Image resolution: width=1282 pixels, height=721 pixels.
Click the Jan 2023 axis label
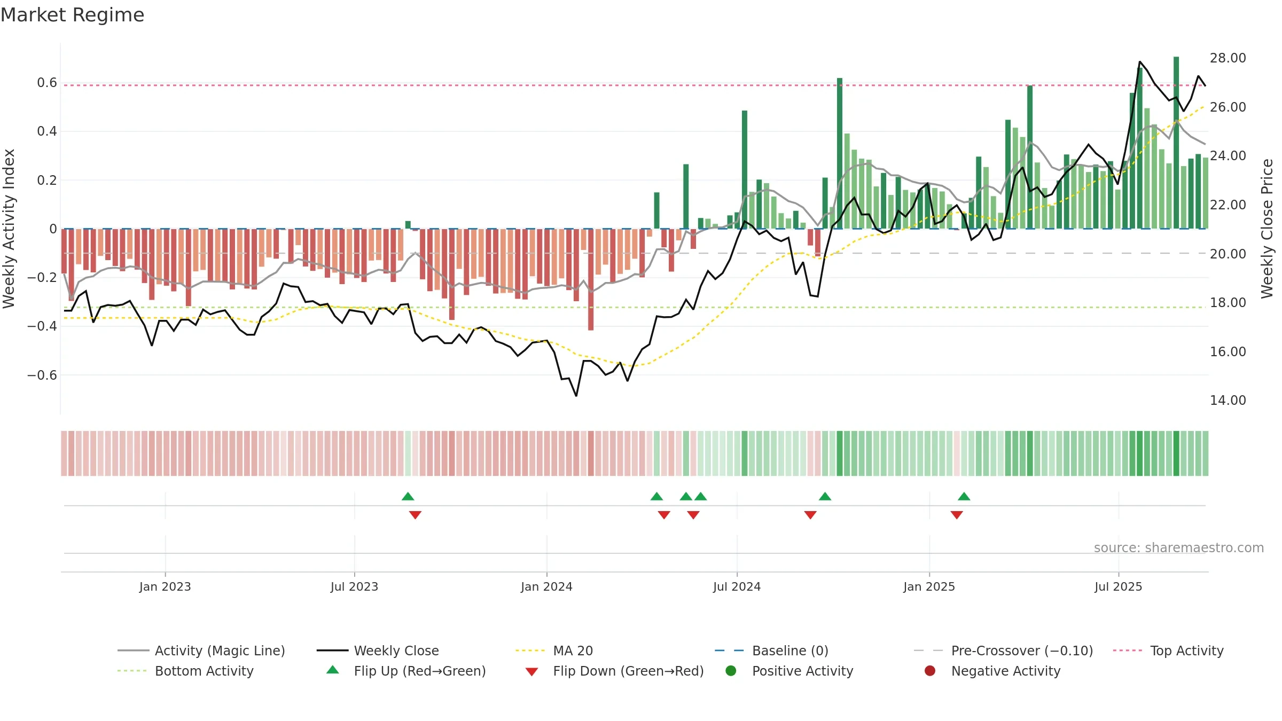tap(165, 586)
